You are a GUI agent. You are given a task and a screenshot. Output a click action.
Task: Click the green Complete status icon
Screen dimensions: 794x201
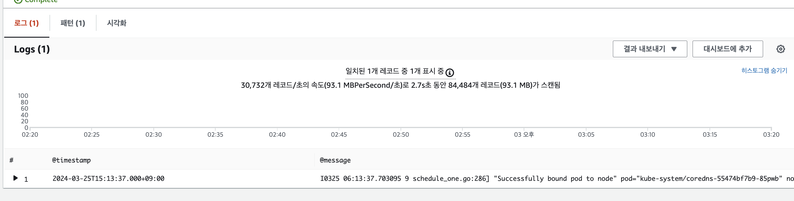[x=18, y=1]
